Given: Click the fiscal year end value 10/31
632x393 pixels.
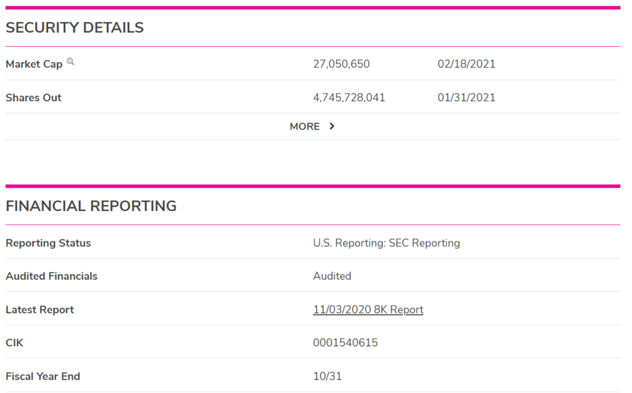Looking at the screenshot, I should pyautogui.click(x=327, y=377).
